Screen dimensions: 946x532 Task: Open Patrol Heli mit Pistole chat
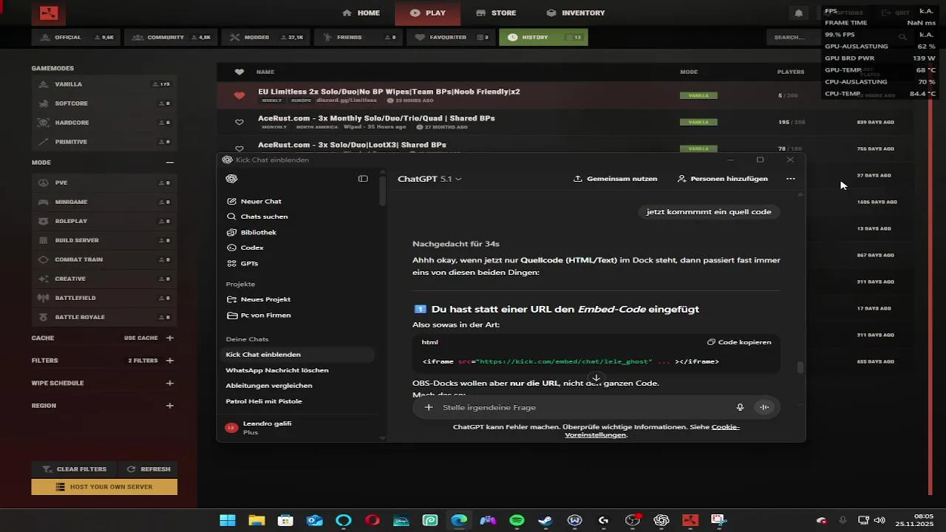click(x=264, y=401)
